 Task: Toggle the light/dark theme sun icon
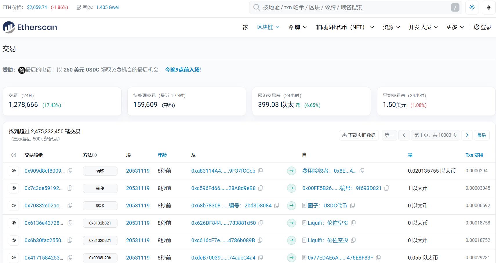click(472, 8)
